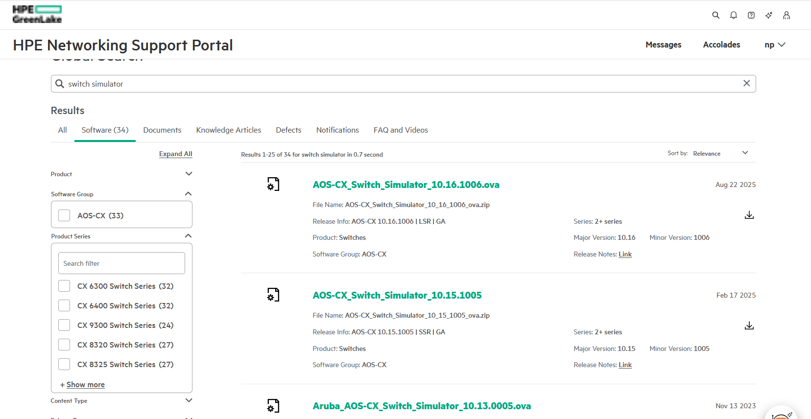Tick the CX 9300 Switch Series checkbox

64,325
